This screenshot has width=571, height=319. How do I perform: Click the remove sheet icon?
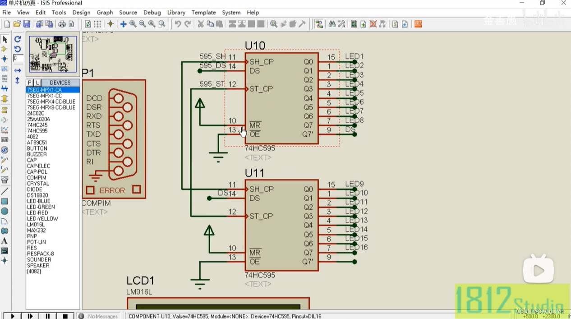click(373, 24)
